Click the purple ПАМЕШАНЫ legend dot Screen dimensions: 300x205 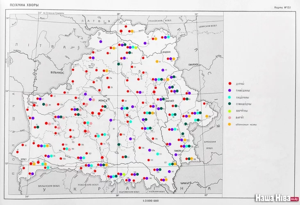point(230,90)
